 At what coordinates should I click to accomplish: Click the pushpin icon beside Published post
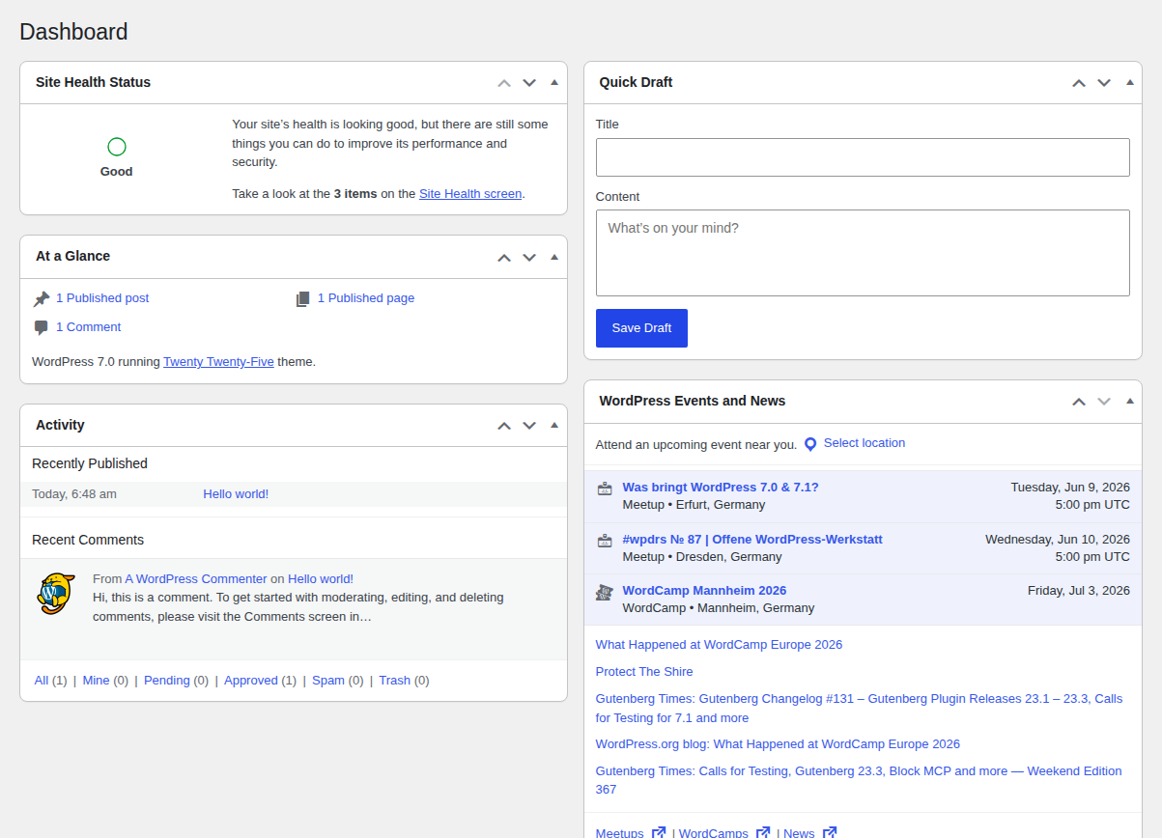point(42,299)
